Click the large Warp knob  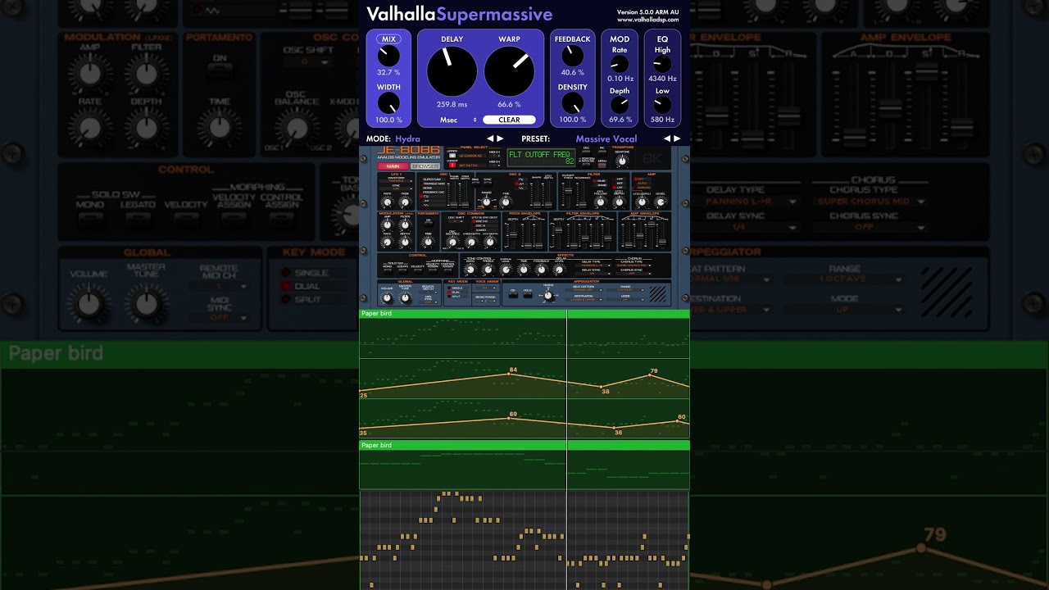coord(509,70)
